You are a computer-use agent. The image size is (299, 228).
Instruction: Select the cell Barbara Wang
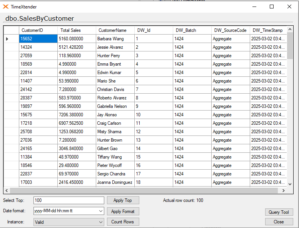pyautogui.click(x=115, y=39)
